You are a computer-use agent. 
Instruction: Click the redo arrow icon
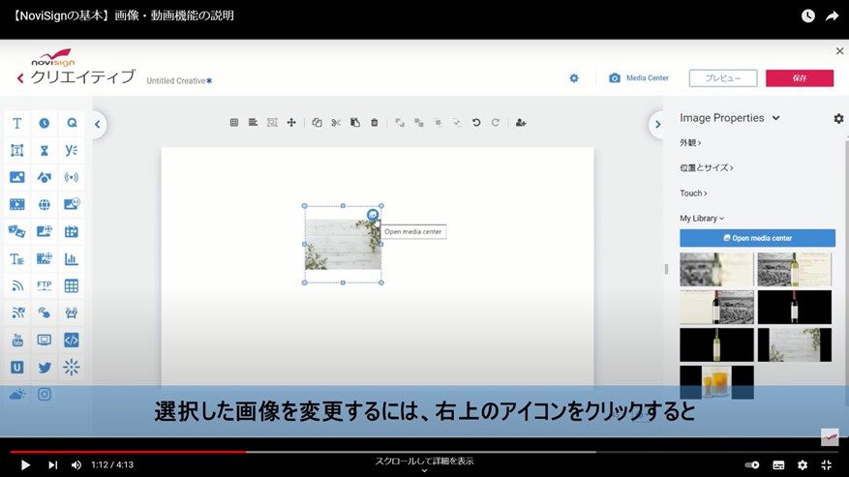pos(496,123)
